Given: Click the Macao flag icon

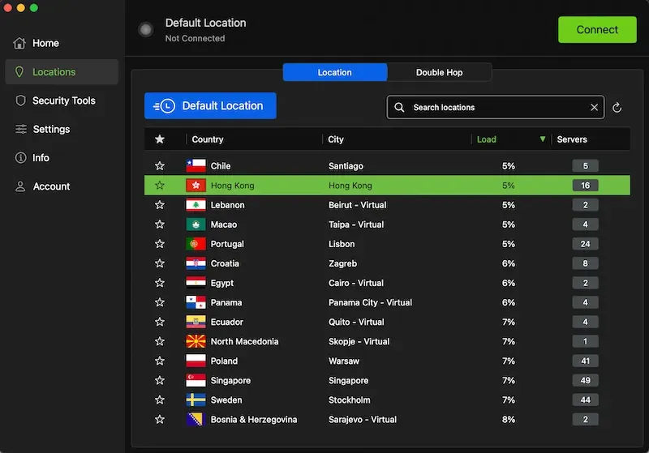Looking at the screenshot, I should [196, 224].
